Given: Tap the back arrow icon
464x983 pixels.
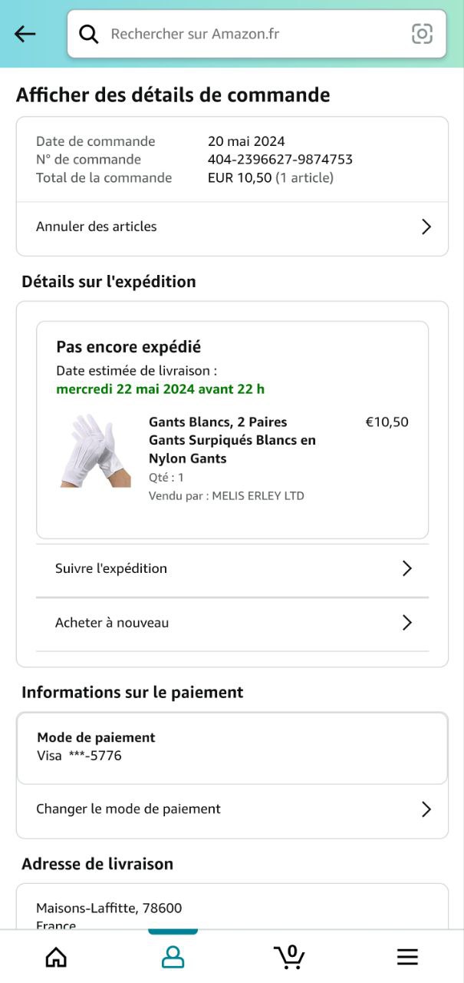Looking at the screenshot, I should tap(25, 34).
